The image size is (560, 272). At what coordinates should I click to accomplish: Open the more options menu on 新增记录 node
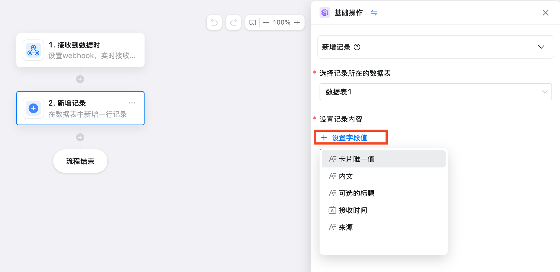point(132,103)
